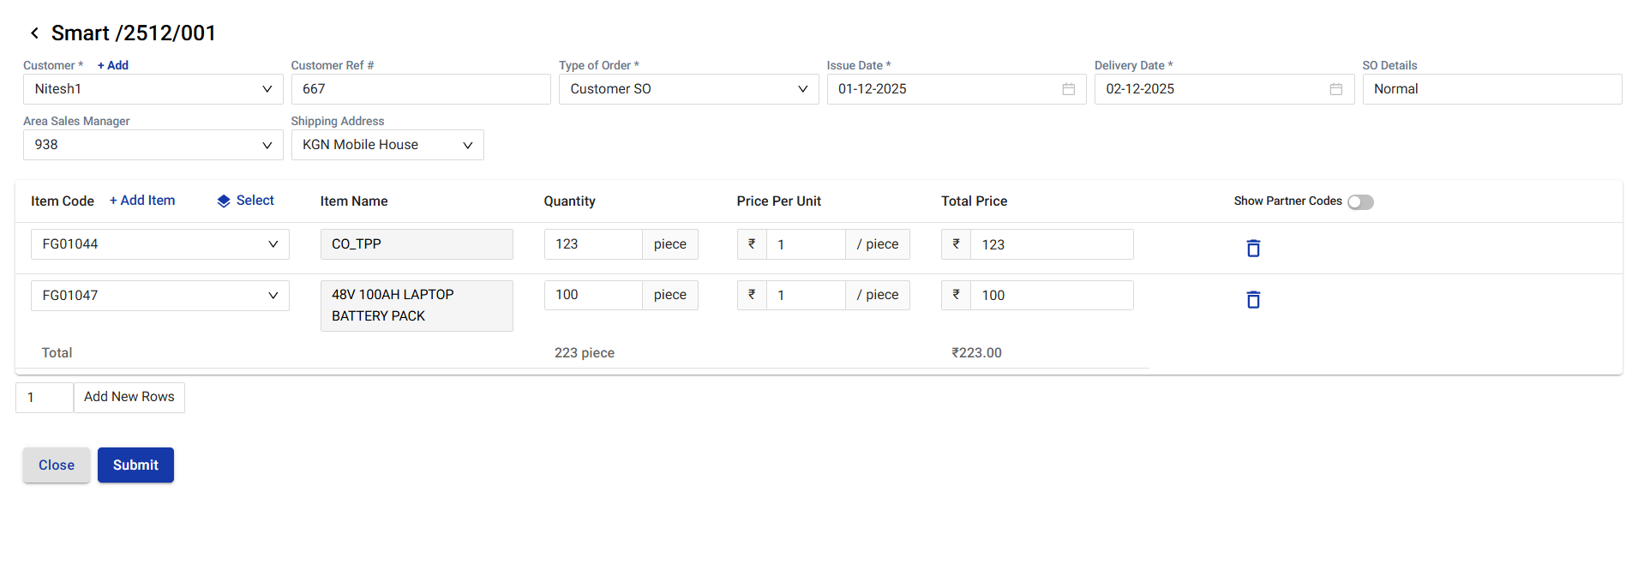Expand the Area Sales Manager dropdown

tap(267, 145)
